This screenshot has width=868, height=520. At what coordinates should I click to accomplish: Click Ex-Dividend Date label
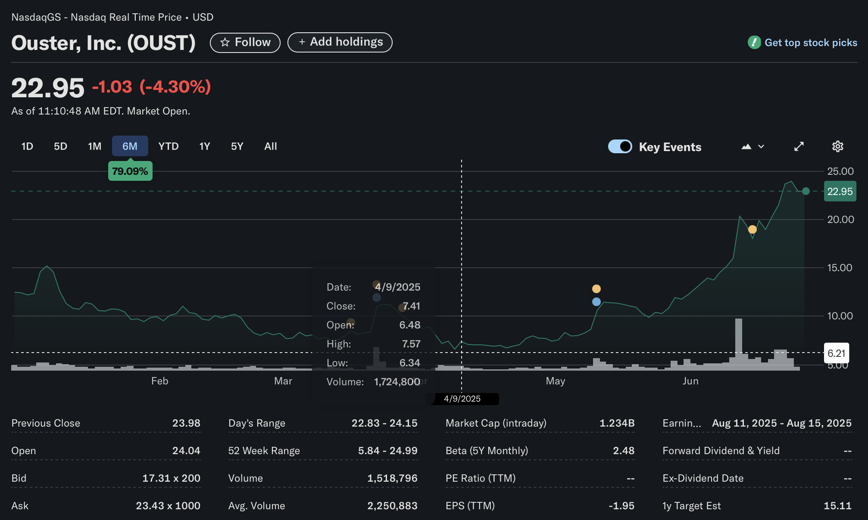(703, 478)
